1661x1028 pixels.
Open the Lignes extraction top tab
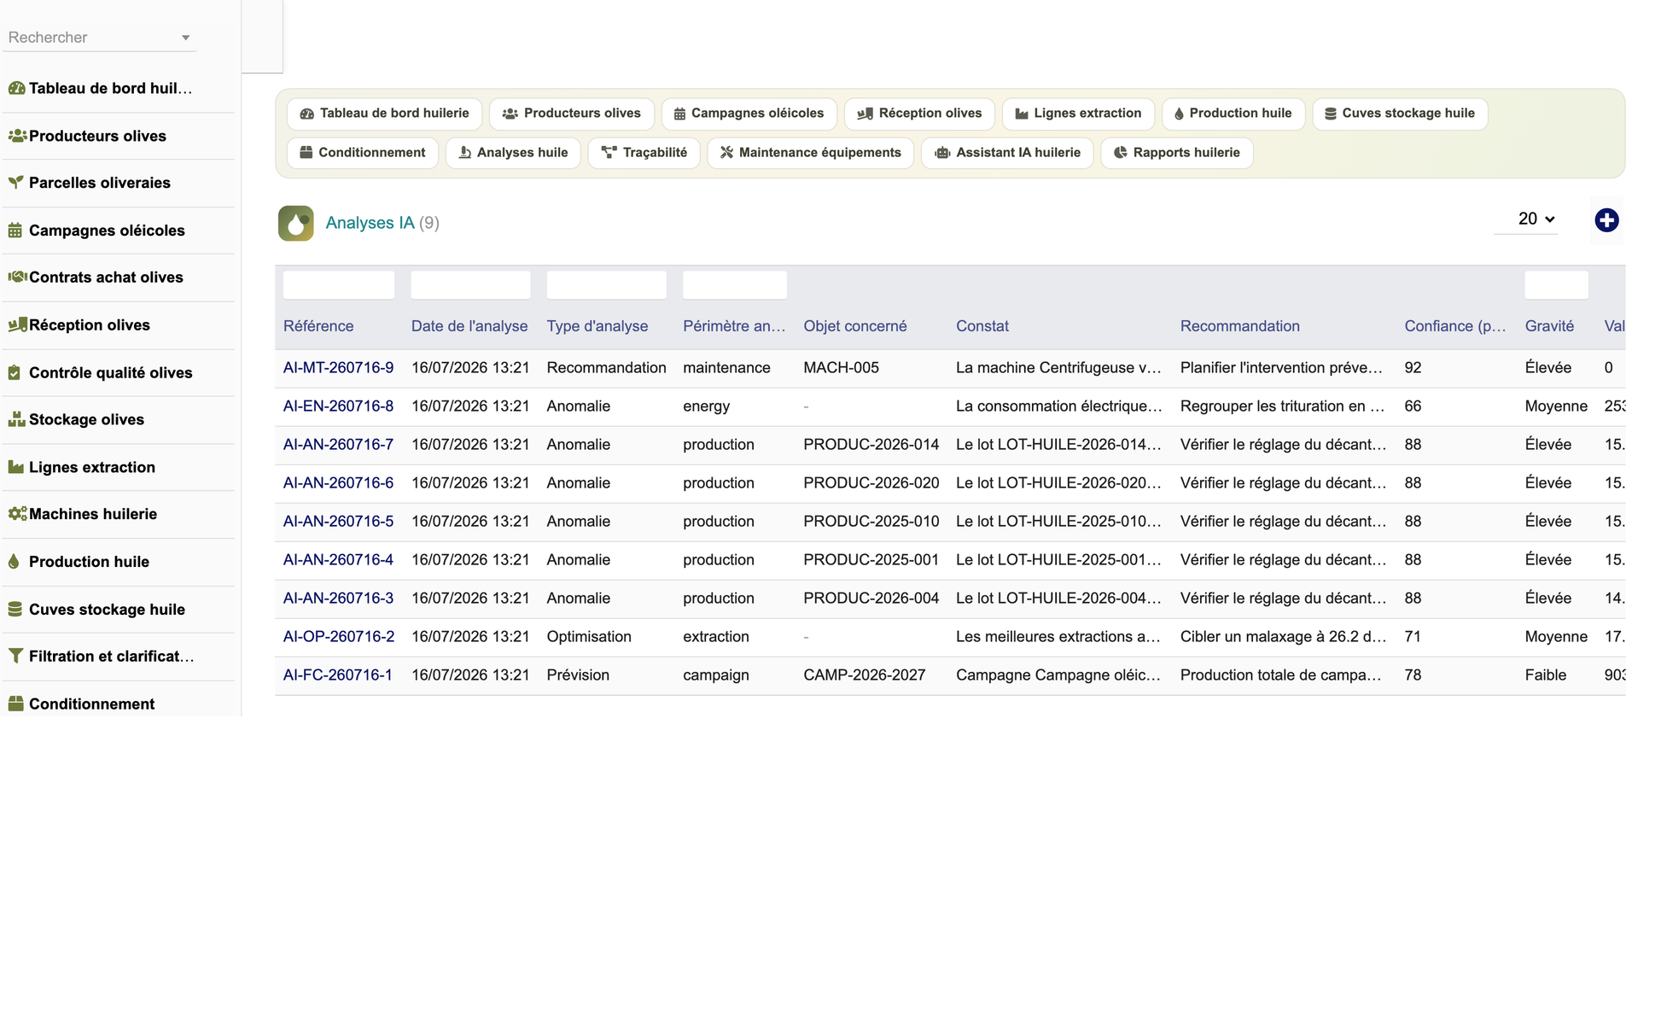tap(1078, 114)
